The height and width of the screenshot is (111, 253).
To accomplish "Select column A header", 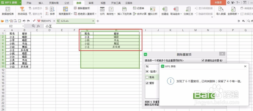I will 12,30.
